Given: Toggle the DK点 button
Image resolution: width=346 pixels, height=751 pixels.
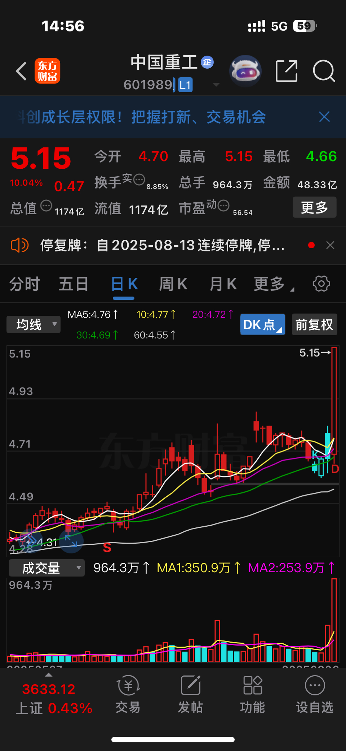Looking at the screenshot, I should [x=262, y=324].
